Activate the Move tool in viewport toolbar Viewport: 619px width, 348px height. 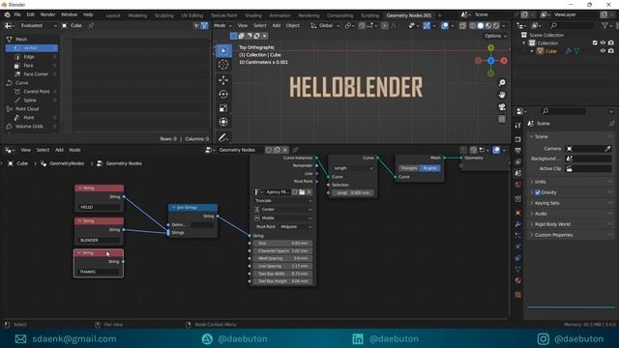pyautogui.click(x=223, y=80)
